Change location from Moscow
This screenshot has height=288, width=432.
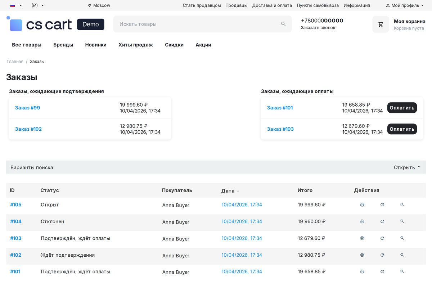click(99, 5)
